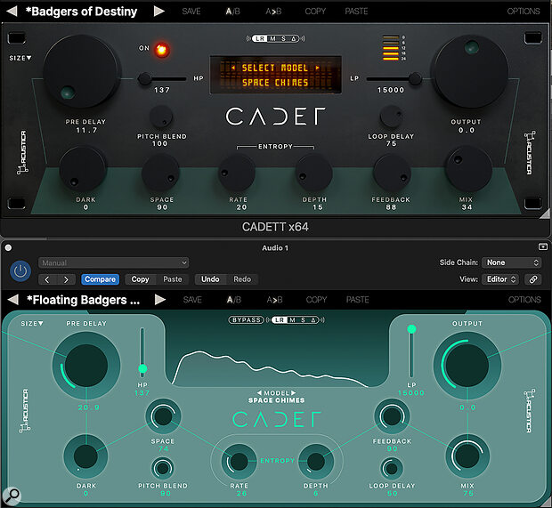Screen dimensions: 552x508
Task: Click vertical HP slider handle in teal Cadet
Action: tap(142, 368)
